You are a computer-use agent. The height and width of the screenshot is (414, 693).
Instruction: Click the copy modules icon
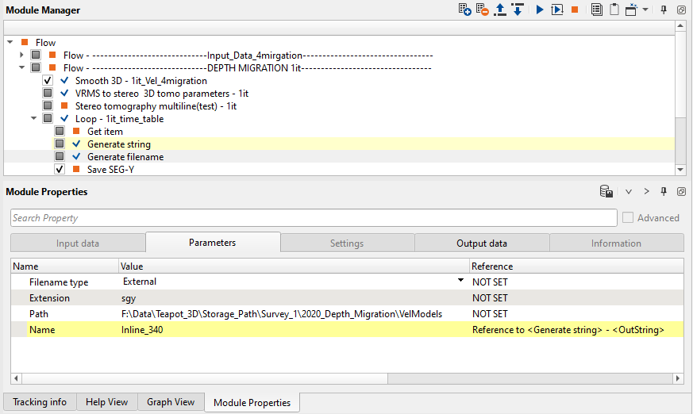(597, 10)
